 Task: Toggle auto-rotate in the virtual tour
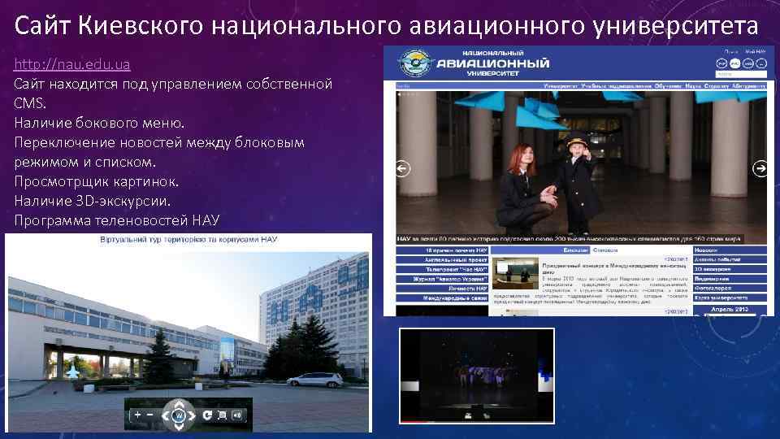[207, 415]
